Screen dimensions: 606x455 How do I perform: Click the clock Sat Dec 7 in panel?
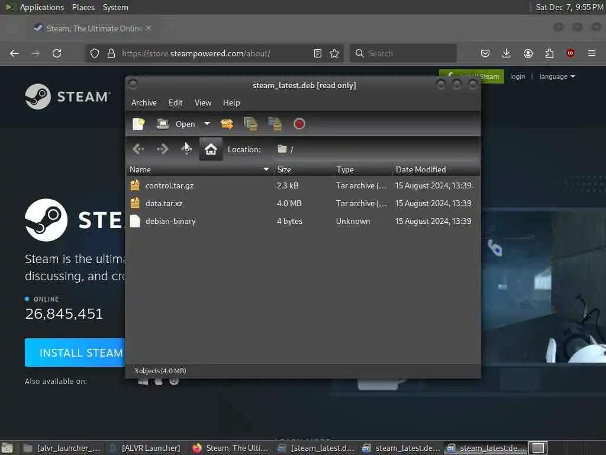[x=569, y=7]
